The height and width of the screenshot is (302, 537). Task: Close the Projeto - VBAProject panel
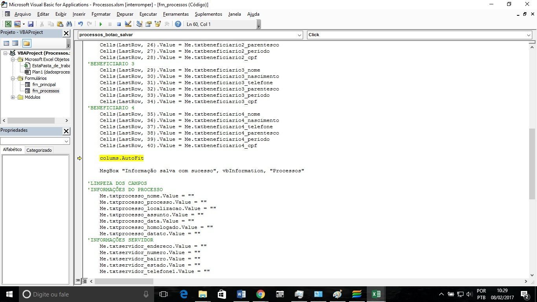point(66,33)
